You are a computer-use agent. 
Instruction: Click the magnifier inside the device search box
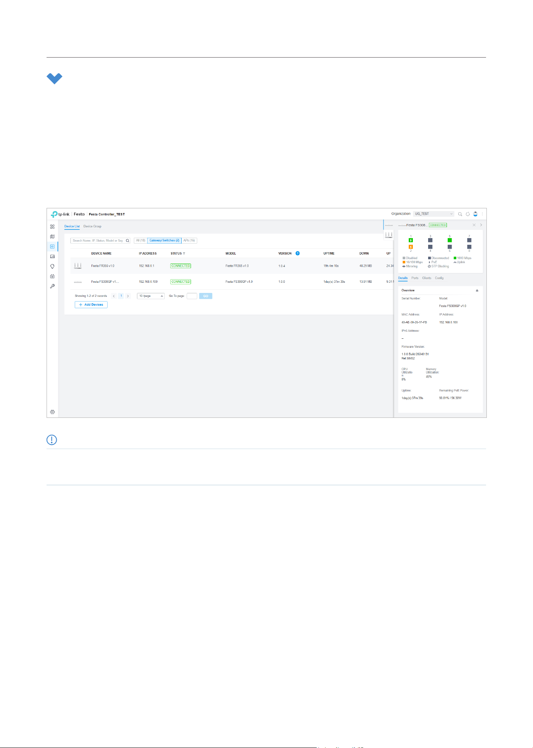click(128, 241)
